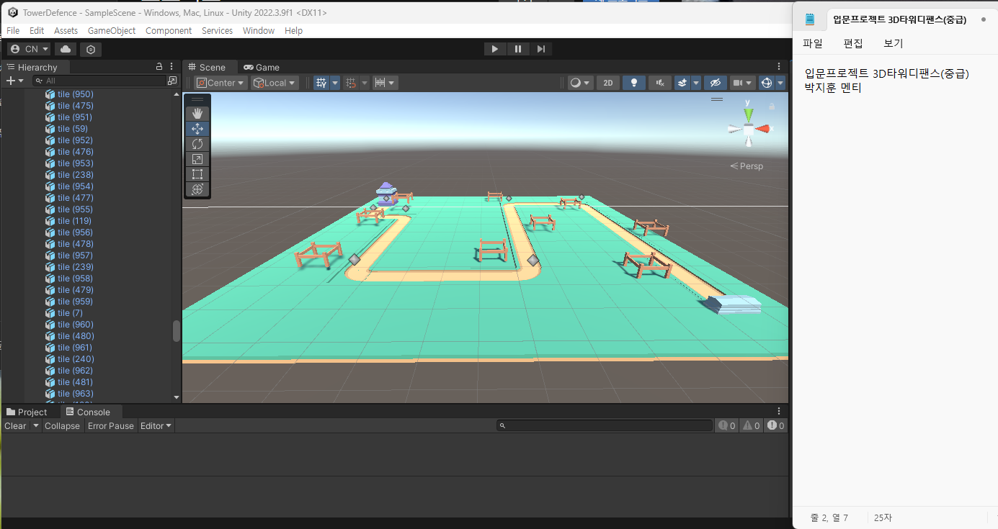
Task: Toggle scene audio mute button
Action: click(659, 83)
